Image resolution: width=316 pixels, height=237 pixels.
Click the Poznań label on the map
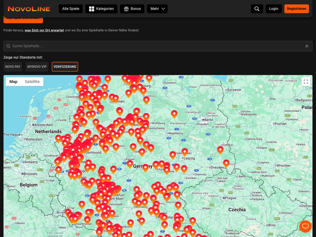click(x=280, y=124)
